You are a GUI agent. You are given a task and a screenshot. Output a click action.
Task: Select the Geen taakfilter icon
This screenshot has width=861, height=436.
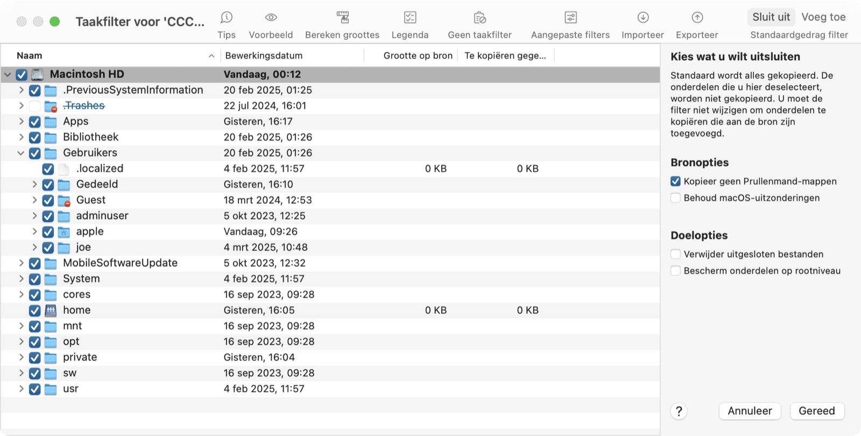pos(480,18)
